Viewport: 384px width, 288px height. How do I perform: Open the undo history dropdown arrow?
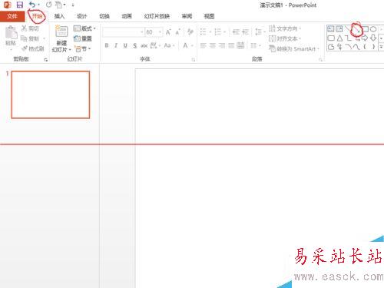click(39, 5)
